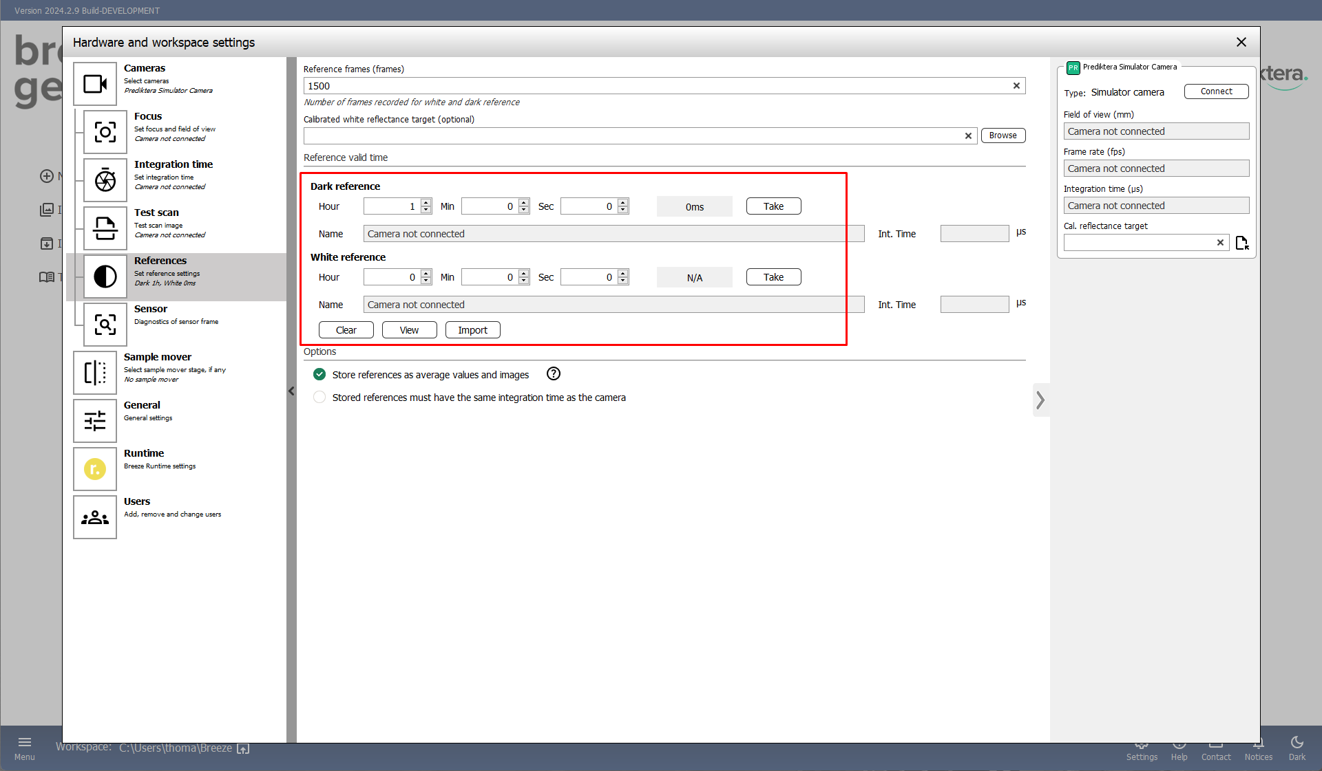Open the Users management icon

(95, 517)
